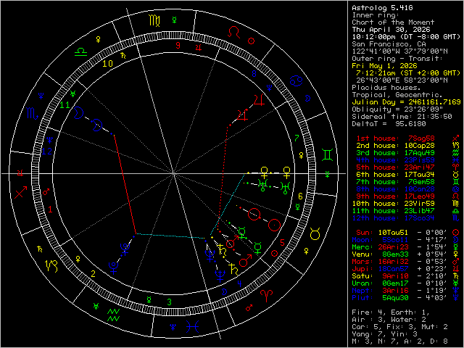The image size is (464, 348).
Task: Select the Uranus symbol beside the Uran row
Action: point(456,283)
